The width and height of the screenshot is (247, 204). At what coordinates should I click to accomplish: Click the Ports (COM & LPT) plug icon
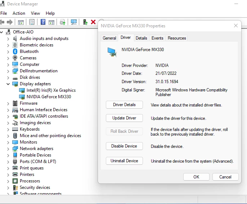pos(15,162)
